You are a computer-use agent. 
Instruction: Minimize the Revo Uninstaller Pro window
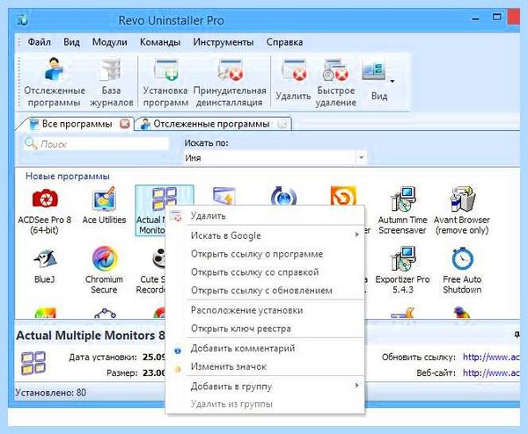[475, 18]
